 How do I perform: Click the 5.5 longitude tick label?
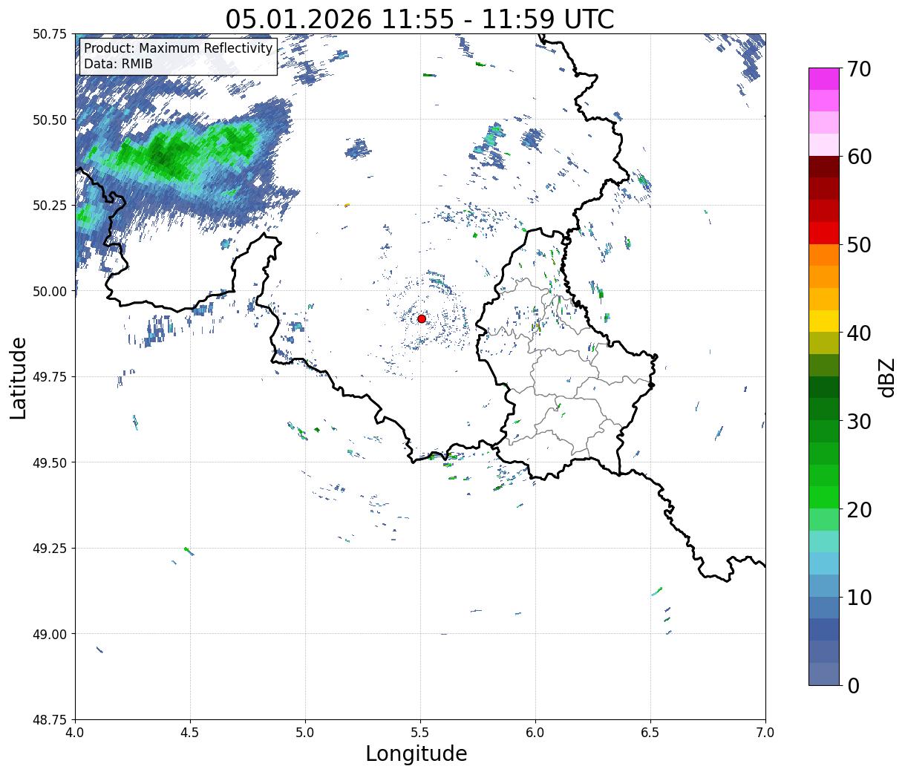coord(420,733)
